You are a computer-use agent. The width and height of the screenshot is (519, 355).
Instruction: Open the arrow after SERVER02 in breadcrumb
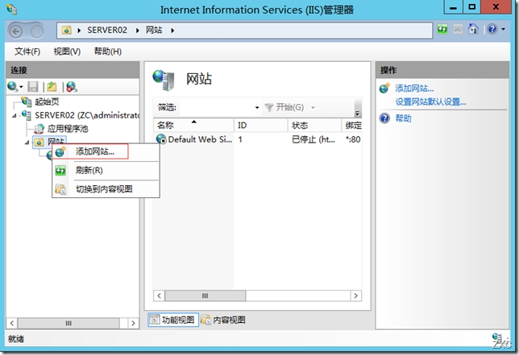coord(137,31)
